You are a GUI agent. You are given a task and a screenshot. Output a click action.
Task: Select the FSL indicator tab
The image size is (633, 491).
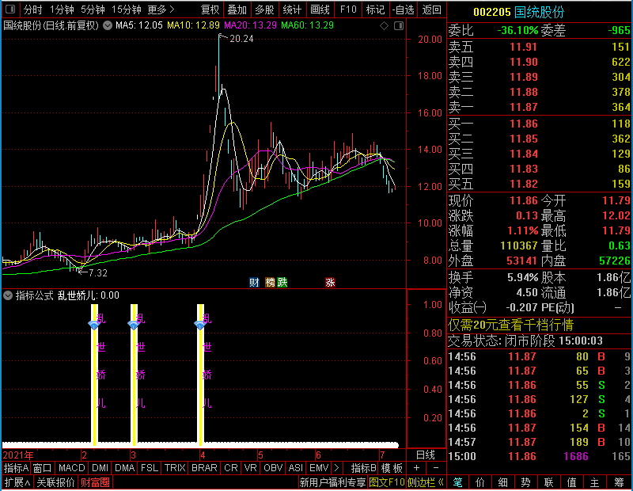pos(150,468)
